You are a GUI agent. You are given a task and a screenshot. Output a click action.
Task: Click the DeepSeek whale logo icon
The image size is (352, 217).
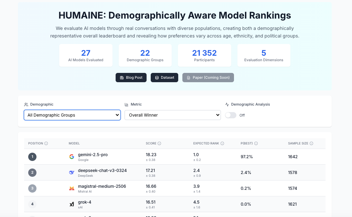pyautogui.click(x=72, y=172)
